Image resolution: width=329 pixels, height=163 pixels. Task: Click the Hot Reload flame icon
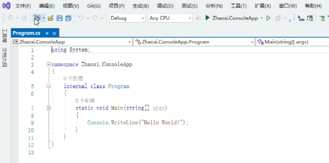[x=278, y=18]
